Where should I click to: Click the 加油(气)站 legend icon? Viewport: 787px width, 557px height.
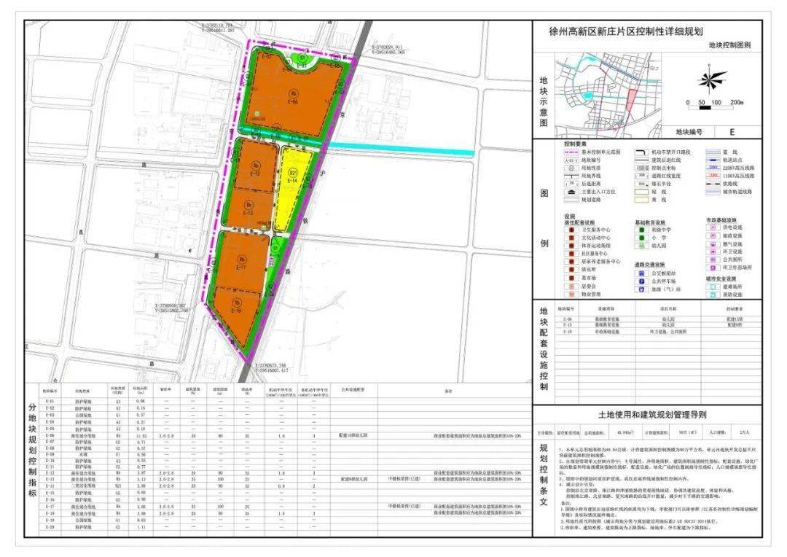click(x=641, y=289)
